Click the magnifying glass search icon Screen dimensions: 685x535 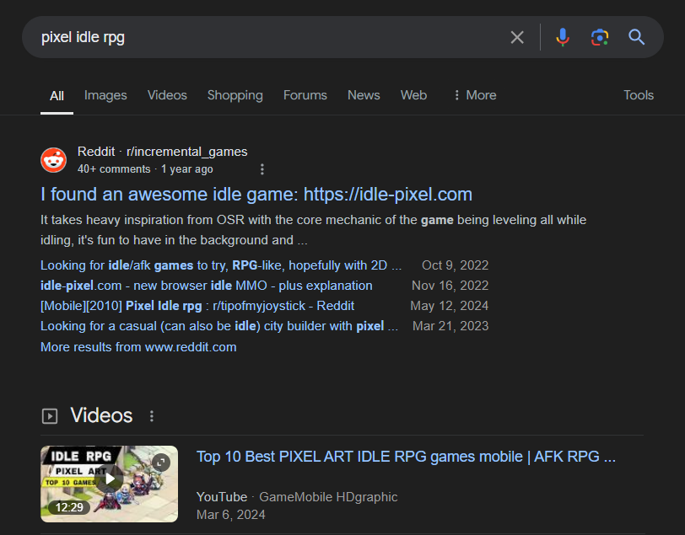(x=637, y=37)
